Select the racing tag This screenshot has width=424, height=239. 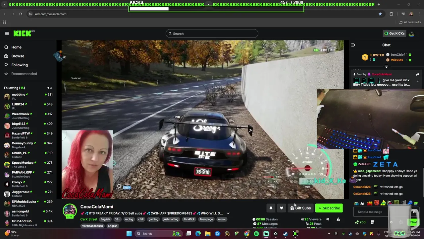[129, 219]
